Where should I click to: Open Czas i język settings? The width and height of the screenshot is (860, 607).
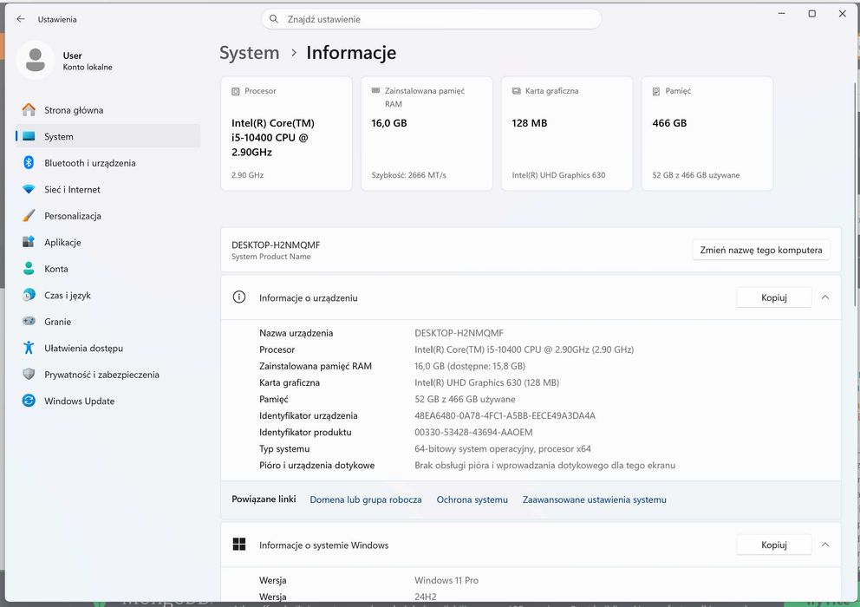(x=108, y=295)
